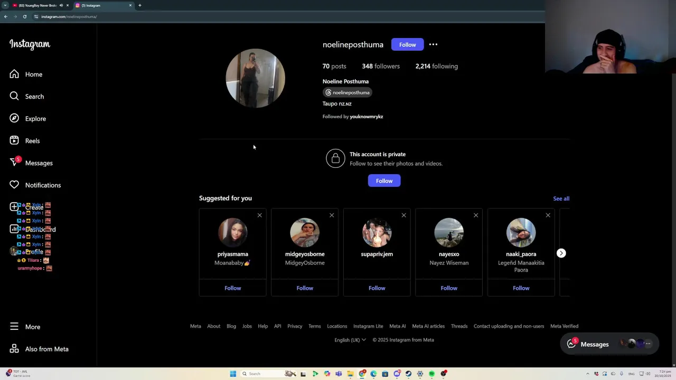Viewport: 676px width, 380px height.
Task: View the 348 followers list
Action: [381, 66]
